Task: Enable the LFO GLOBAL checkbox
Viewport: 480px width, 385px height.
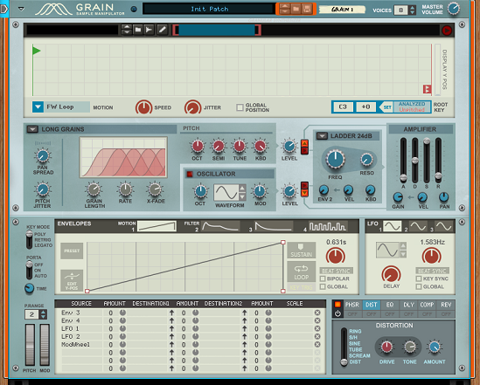Action: pyautogui.click(x=419, y=286)
